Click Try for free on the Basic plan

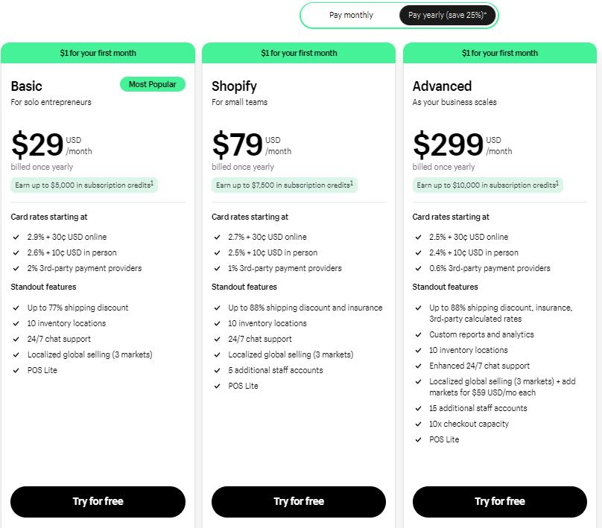(x=97, y=501)
